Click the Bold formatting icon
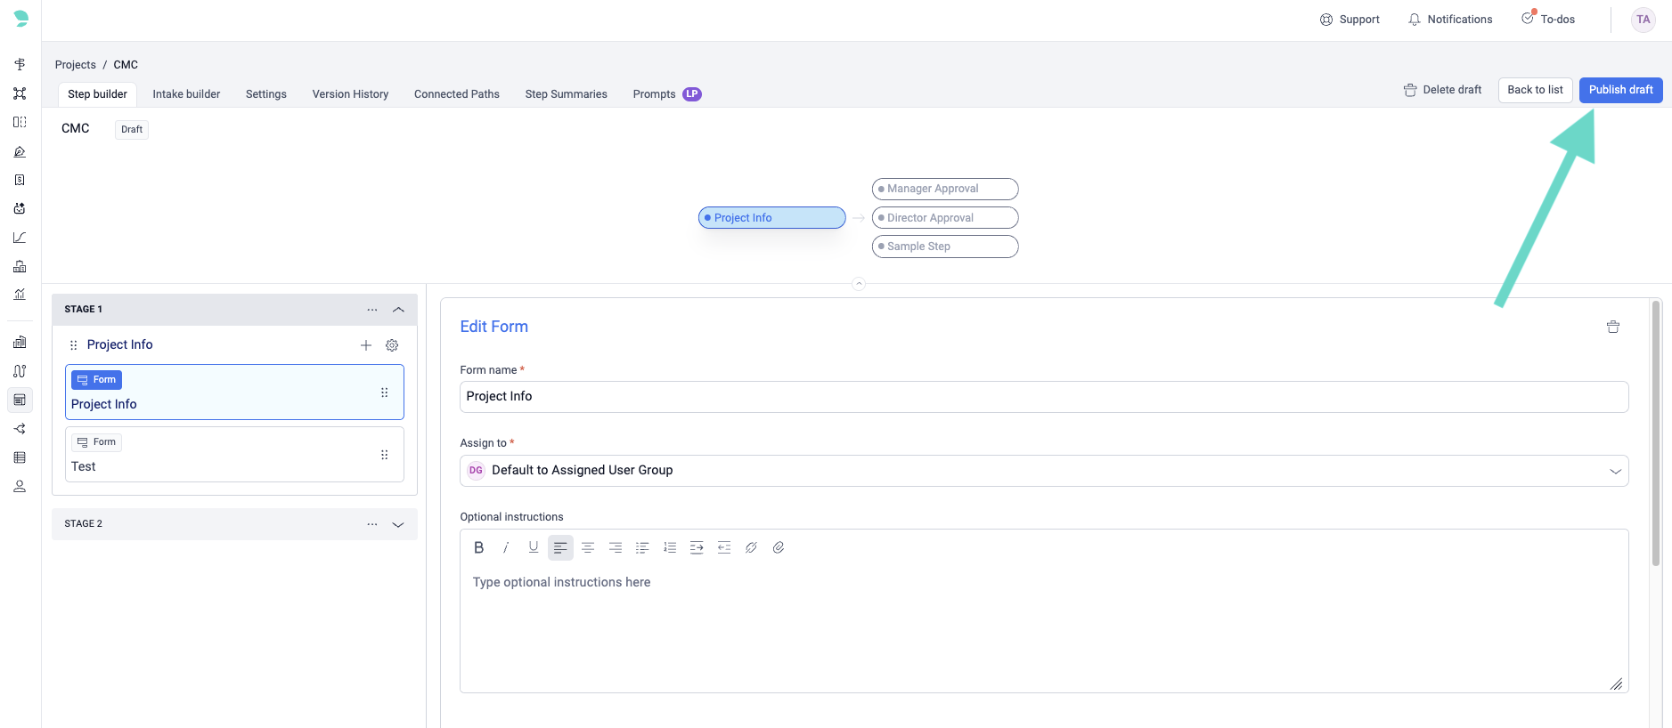The image size is (1672, 728). [478, 547]
